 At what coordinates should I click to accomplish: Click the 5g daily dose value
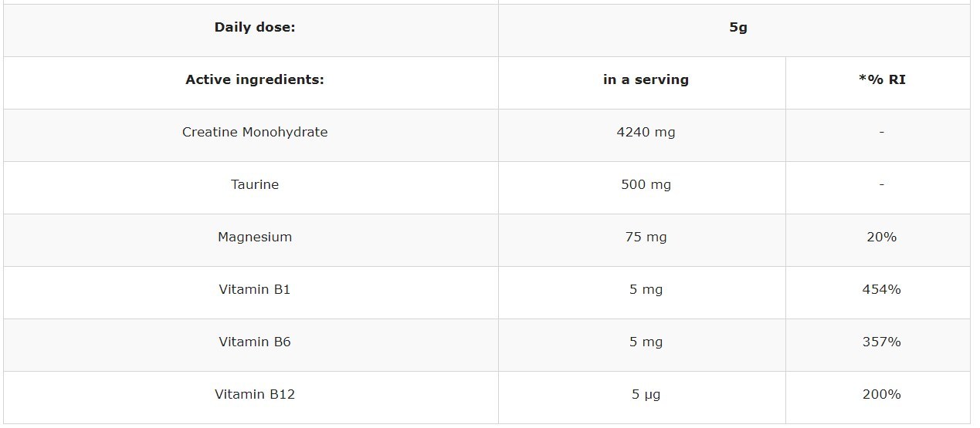click(738, 27)
